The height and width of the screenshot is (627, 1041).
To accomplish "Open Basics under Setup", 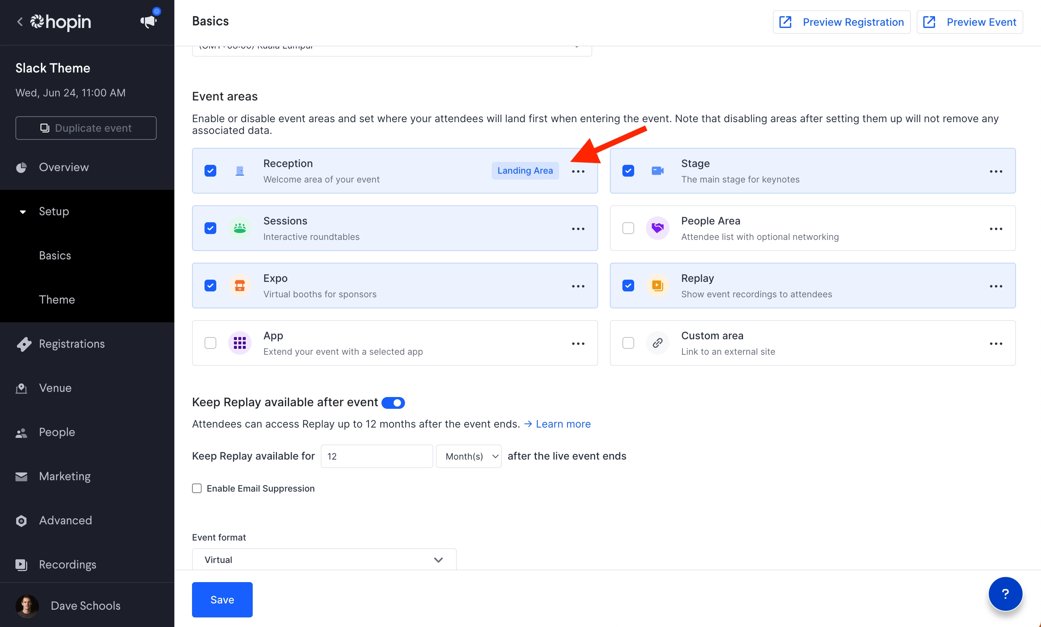I will tap(55, 256).
